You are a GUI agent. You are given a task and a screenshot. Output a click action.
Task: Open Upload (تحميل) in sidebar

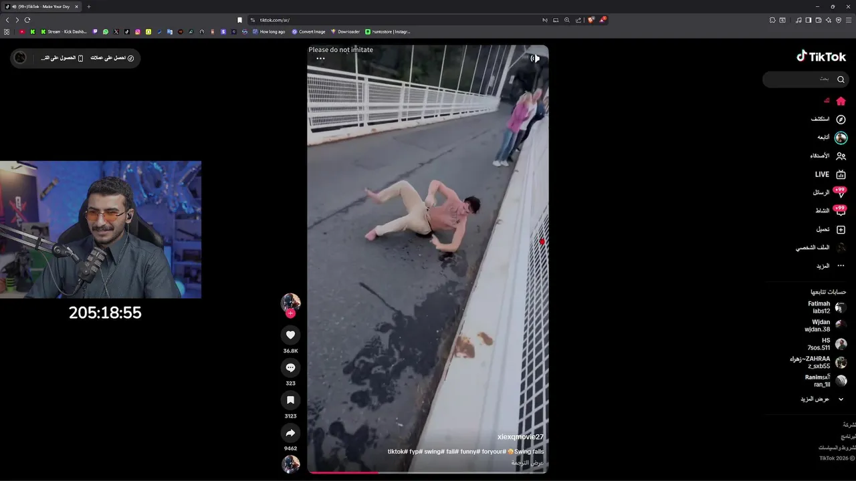tap(831, 229)
